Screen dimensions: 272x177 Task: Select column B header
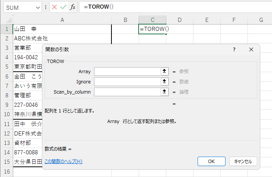[x=125, y=20]
